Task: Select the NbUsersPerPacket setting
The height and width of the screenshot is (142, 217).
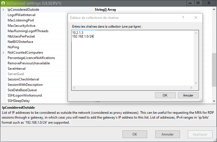Action: tap(21, 36)
